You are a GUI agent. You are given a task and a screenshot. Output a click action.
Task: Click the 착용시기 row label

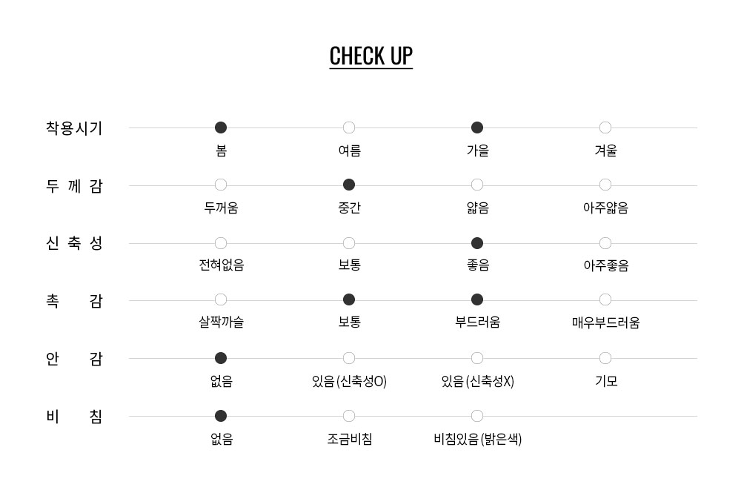(74, 128)
